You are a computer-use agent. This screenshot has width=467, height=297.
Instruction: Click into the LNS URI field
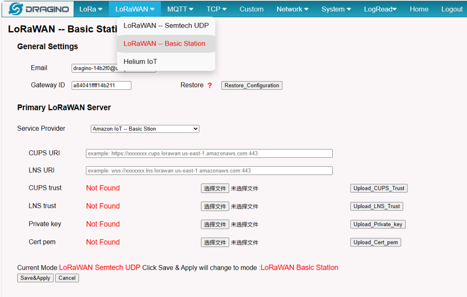(x=209, y=171)
